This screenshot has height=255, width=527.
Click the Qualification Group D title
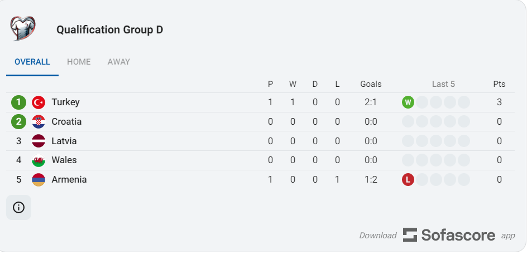(109, 30)
